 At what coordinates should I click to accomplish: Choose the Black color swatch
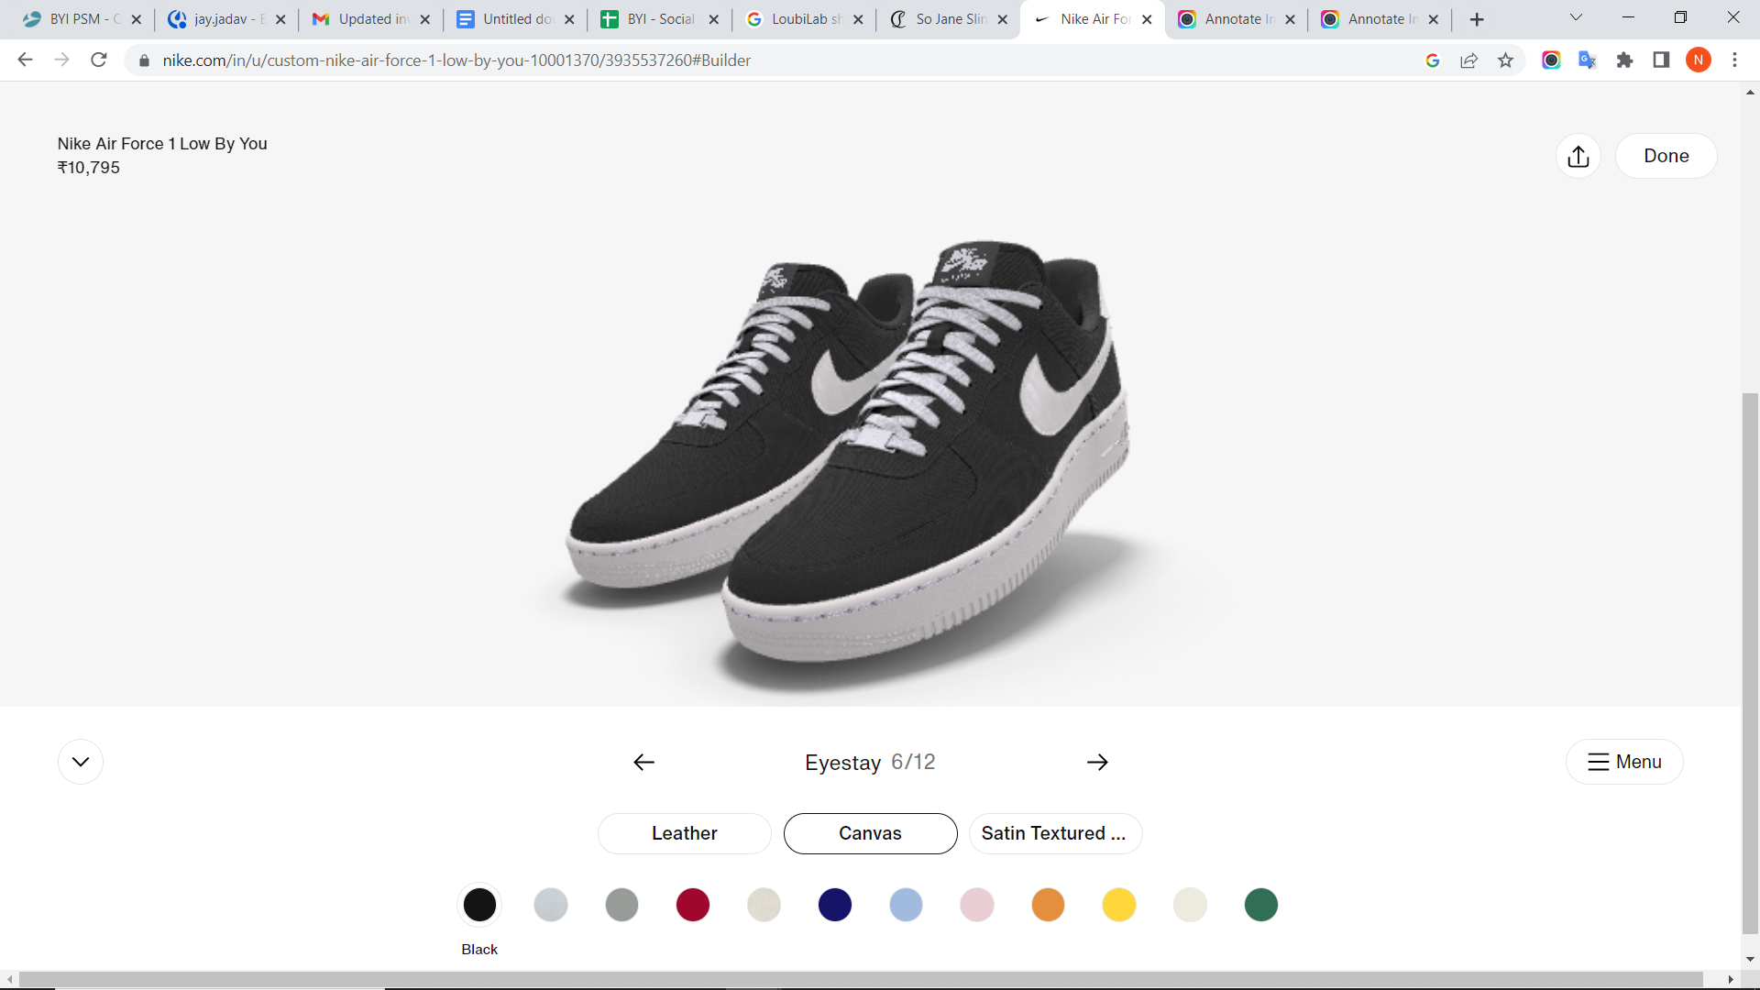tap(479, 905)
